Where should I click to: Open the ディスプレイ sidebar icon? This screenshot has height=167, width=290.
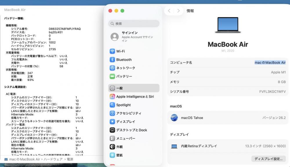click(x=112, y=122)
